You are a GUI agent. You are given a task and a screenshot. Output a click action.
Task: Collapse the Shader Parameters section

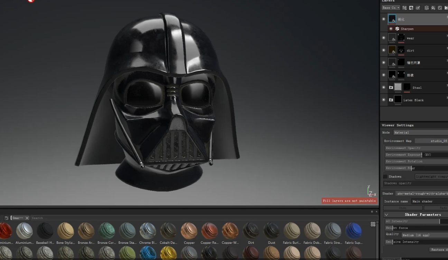pos(386,214)
